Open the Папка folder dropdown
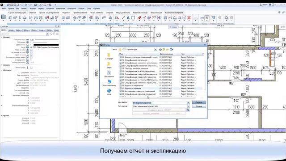Viewport: 286px width, 161px height. click(156, 50)
